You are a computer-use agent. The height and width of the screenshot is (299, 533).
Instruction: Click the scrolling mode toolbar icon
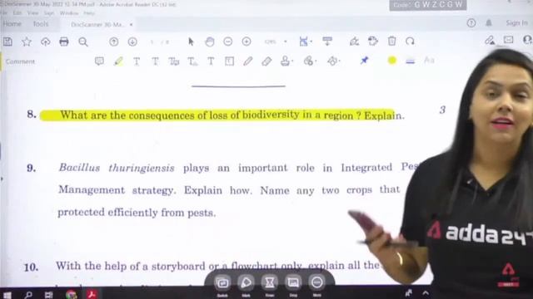click(327, 42)
